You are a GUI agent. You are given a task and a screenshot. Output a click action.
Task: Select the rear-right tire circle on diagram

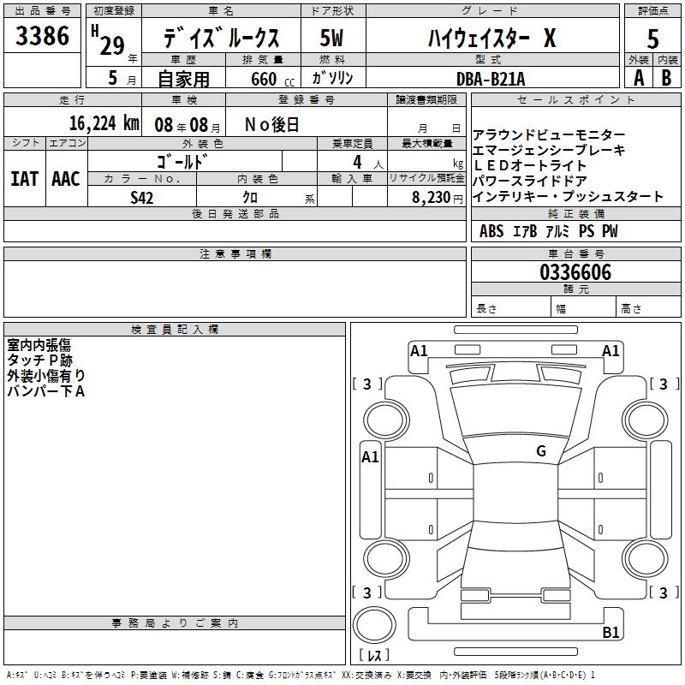[646, 559]
